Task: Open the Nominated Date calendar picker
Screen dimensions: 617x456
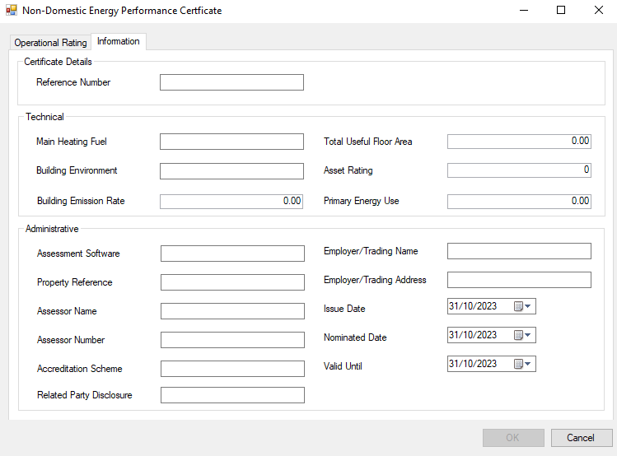Action: [x=523, y=335]
